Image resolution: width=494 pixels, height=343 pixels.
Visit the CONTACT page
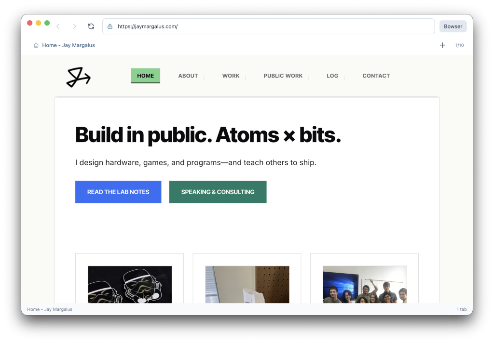376,76
